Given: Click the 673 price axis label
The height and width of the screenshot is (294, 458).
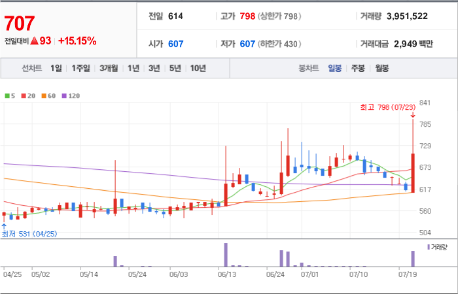Looking at the screenshot, I should point(425,168).
